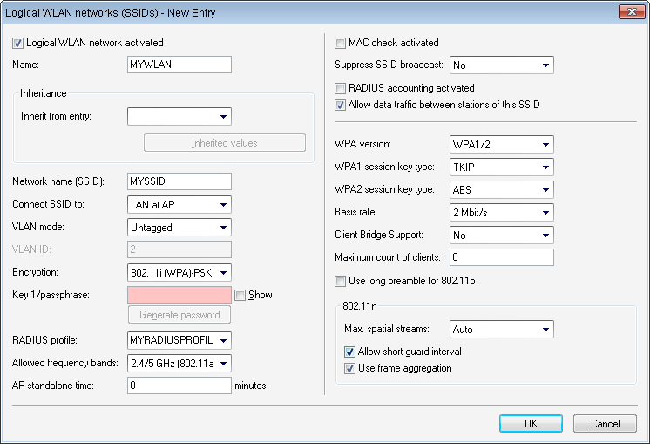Enable MAC check activated option

point(341,42)
